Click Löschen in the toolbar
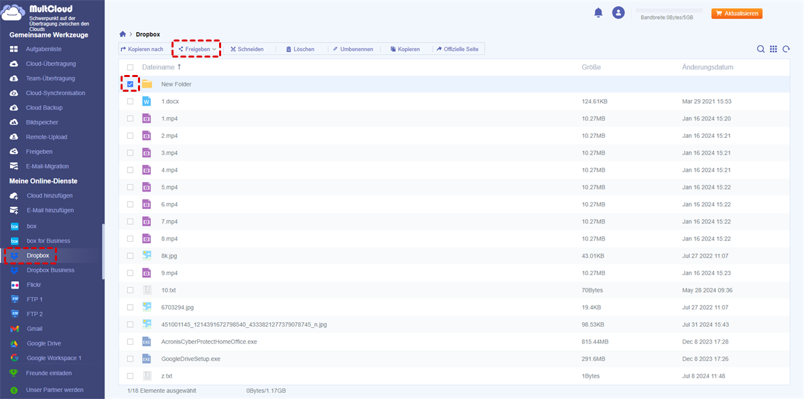This screenshot has width=804, height=399. [299, 49]
